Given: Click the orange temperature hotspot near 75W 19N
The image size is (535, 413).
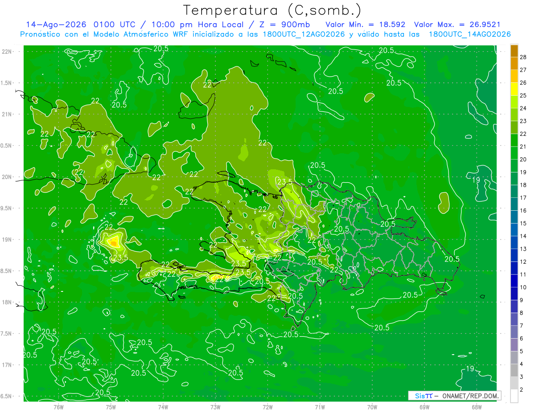Looking at the screenshot, I should [x=114, y=242].
